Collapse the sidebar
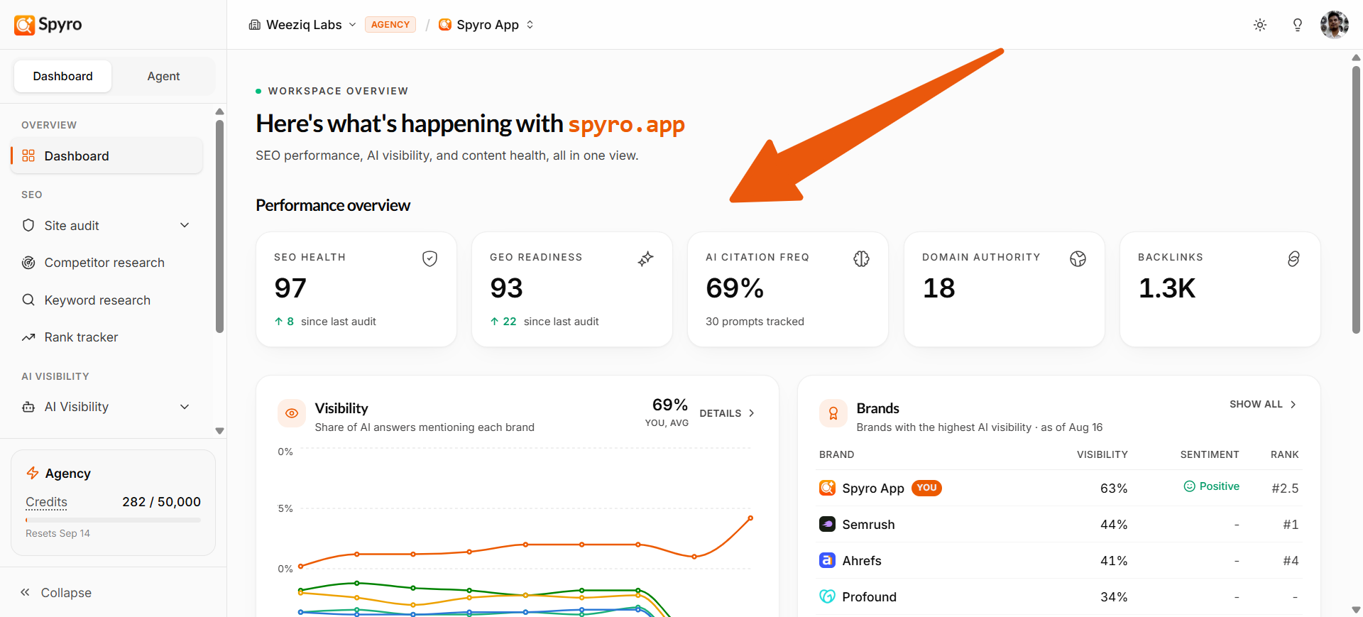 tap(56, 593)
